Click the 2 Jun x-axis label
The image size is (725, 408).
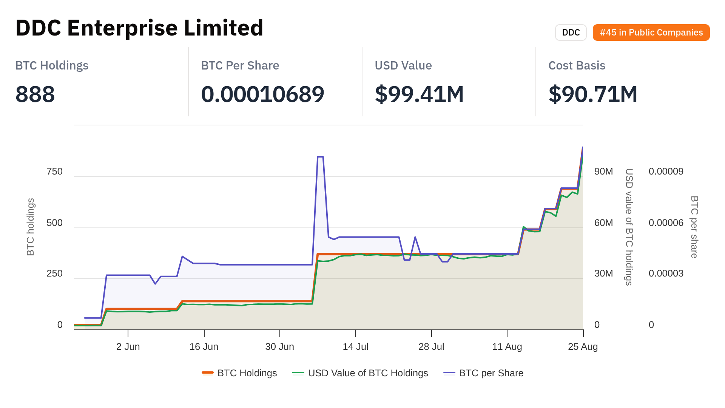pyautogui.click(x=128, y=346)
